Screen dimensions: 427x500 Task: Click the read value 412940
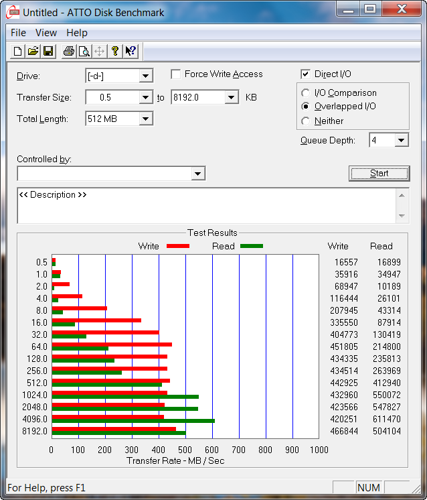click(x=387, y=383)
